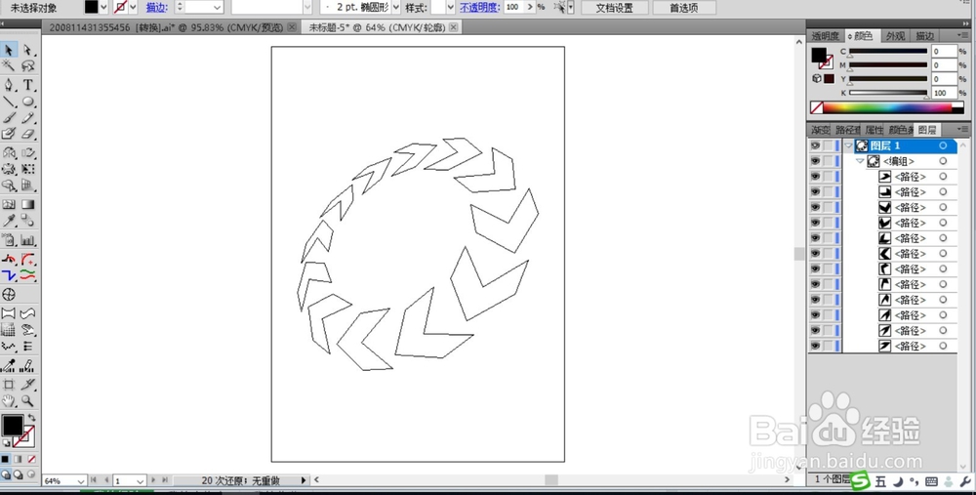
Task: Open the Color panel options menu
Action: (x=964, y=36)
